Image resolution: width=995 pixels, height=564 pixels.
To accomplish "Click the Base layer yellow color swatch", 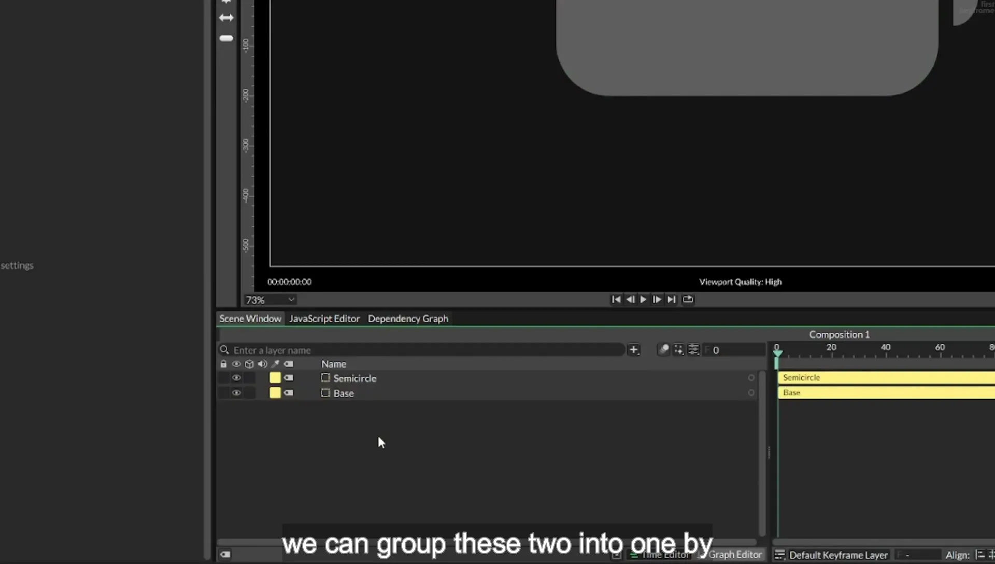I will 275,393.
